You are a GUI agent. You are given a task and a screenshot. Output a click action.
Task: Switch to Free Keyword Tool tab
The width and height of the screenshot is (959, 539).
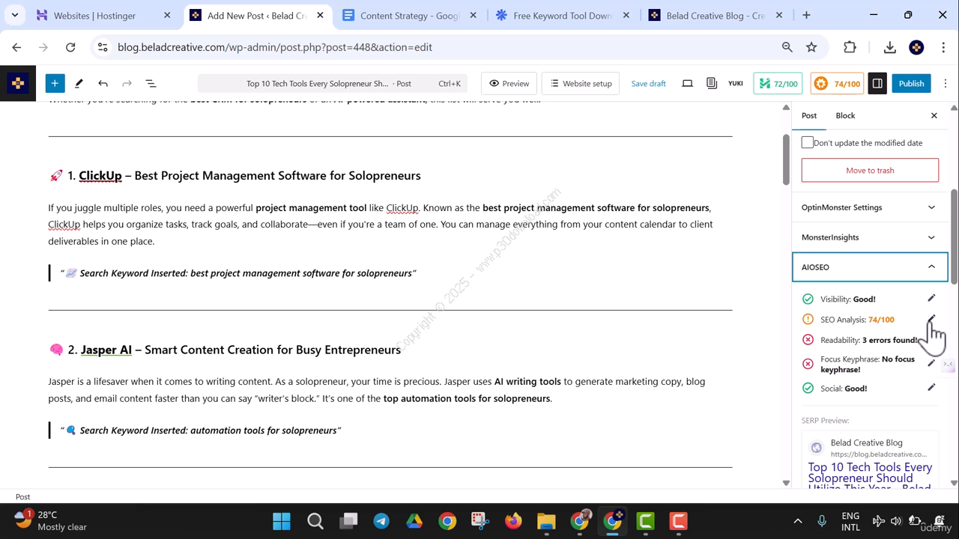(x=562, y=15)
